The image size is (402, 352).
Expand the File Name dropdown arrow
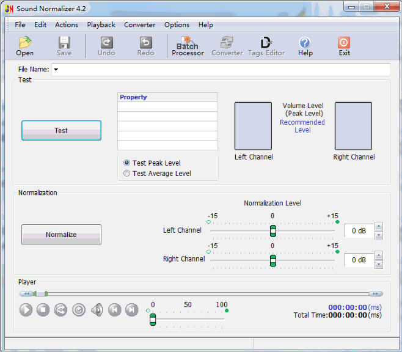point(56,70)
